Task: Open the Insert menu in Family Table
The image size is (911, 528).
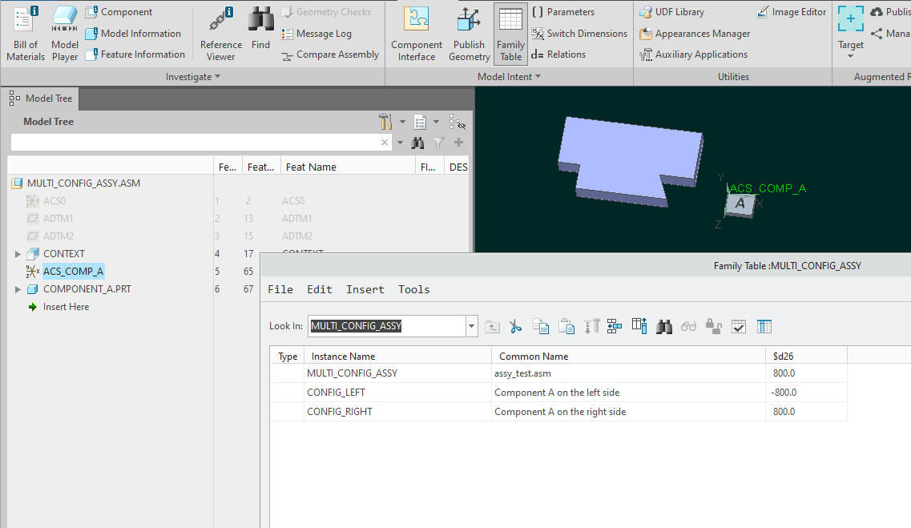Action: [365, 289]
